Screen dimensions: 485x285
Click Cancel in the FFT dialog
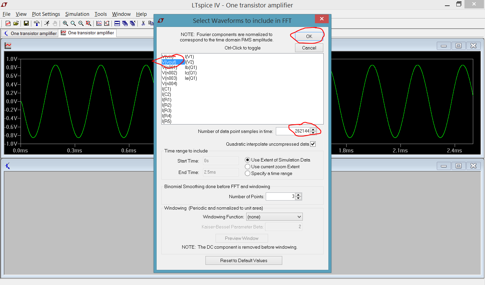click(309, 48)
